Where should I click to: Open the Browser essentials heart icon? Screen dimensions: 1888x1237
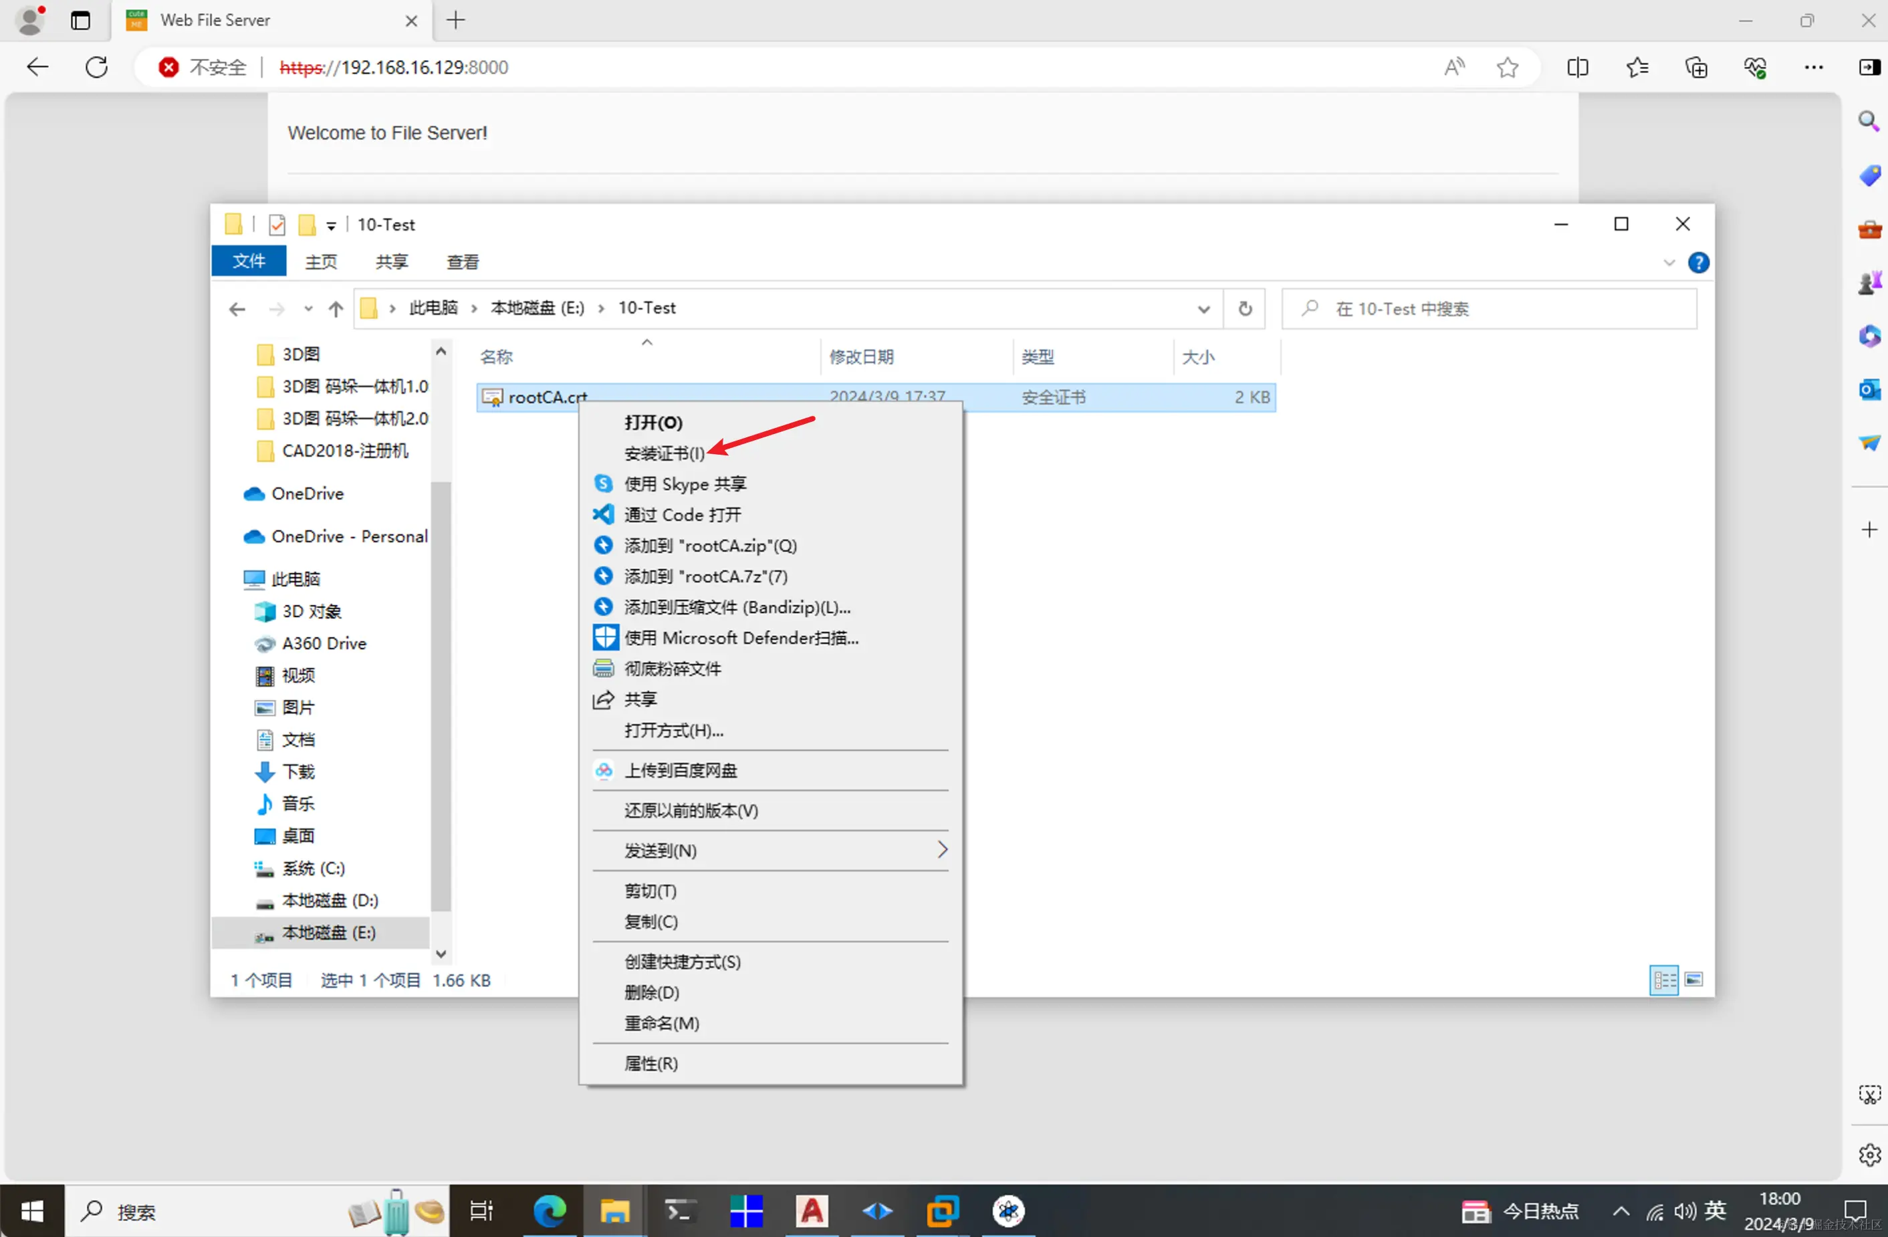coord(1755,68)
